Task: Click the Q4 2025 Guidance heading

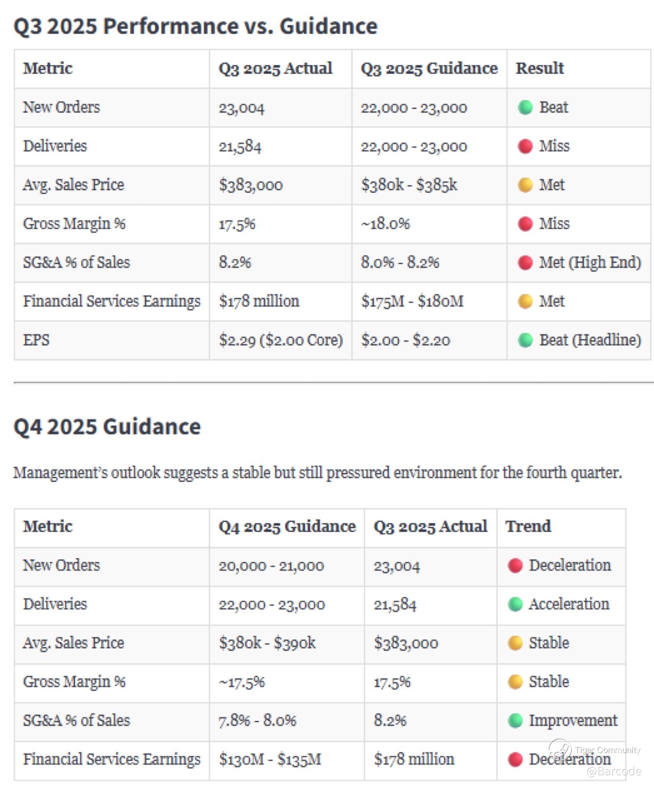Action: coord(107,427)
